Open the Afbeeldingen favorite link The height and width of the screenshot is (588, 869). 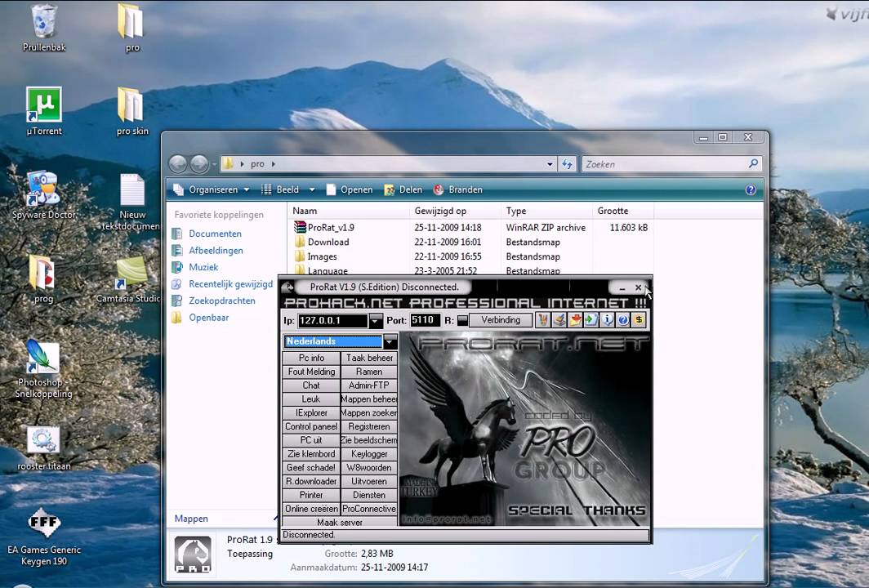216,251
